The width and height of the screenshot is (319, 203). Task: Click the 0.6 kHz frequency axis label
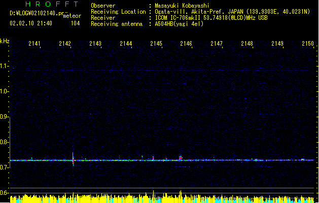(x=4, y=193)
